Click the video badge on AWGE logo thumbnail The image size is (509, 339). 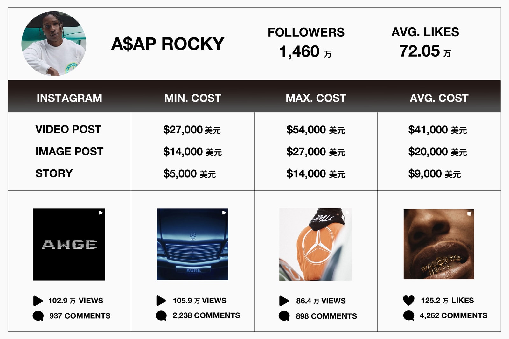[101, 213]
